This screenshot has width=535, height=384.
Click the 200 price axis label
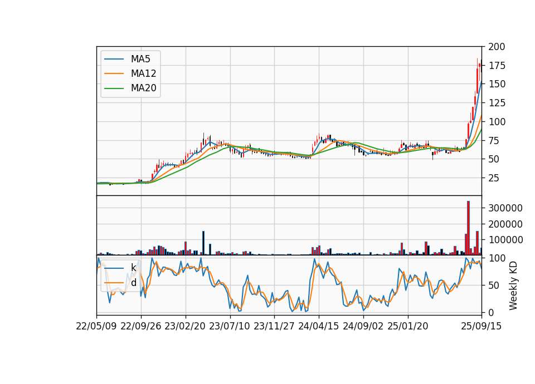point(497,47)
